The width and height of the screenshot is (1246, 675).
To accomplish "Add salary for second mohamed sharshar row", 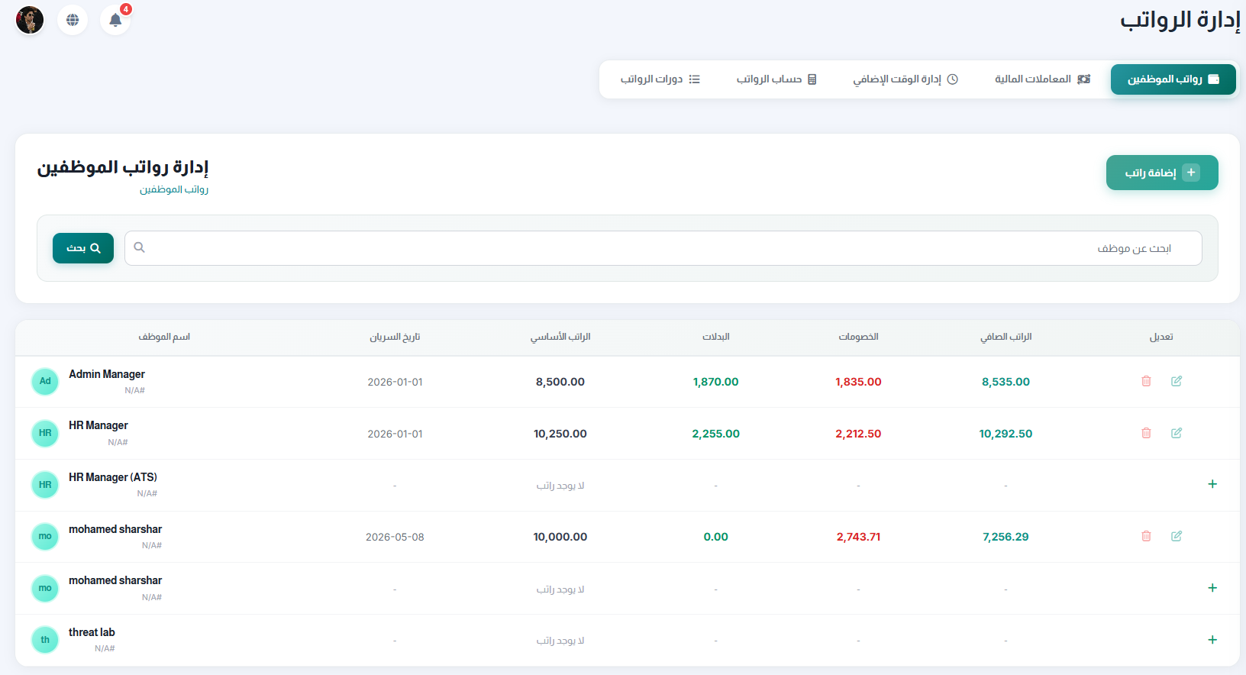I will 1212,588.
